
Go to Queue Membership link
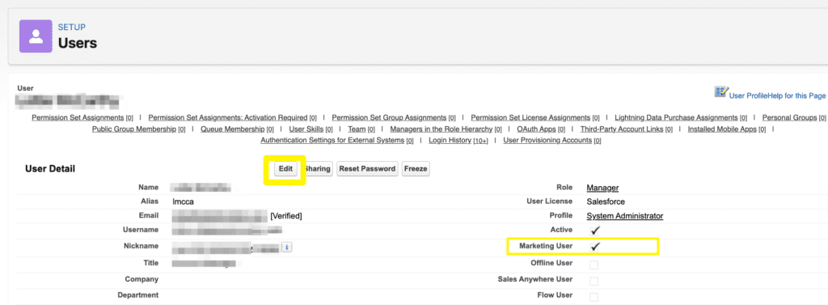[232, 129]
